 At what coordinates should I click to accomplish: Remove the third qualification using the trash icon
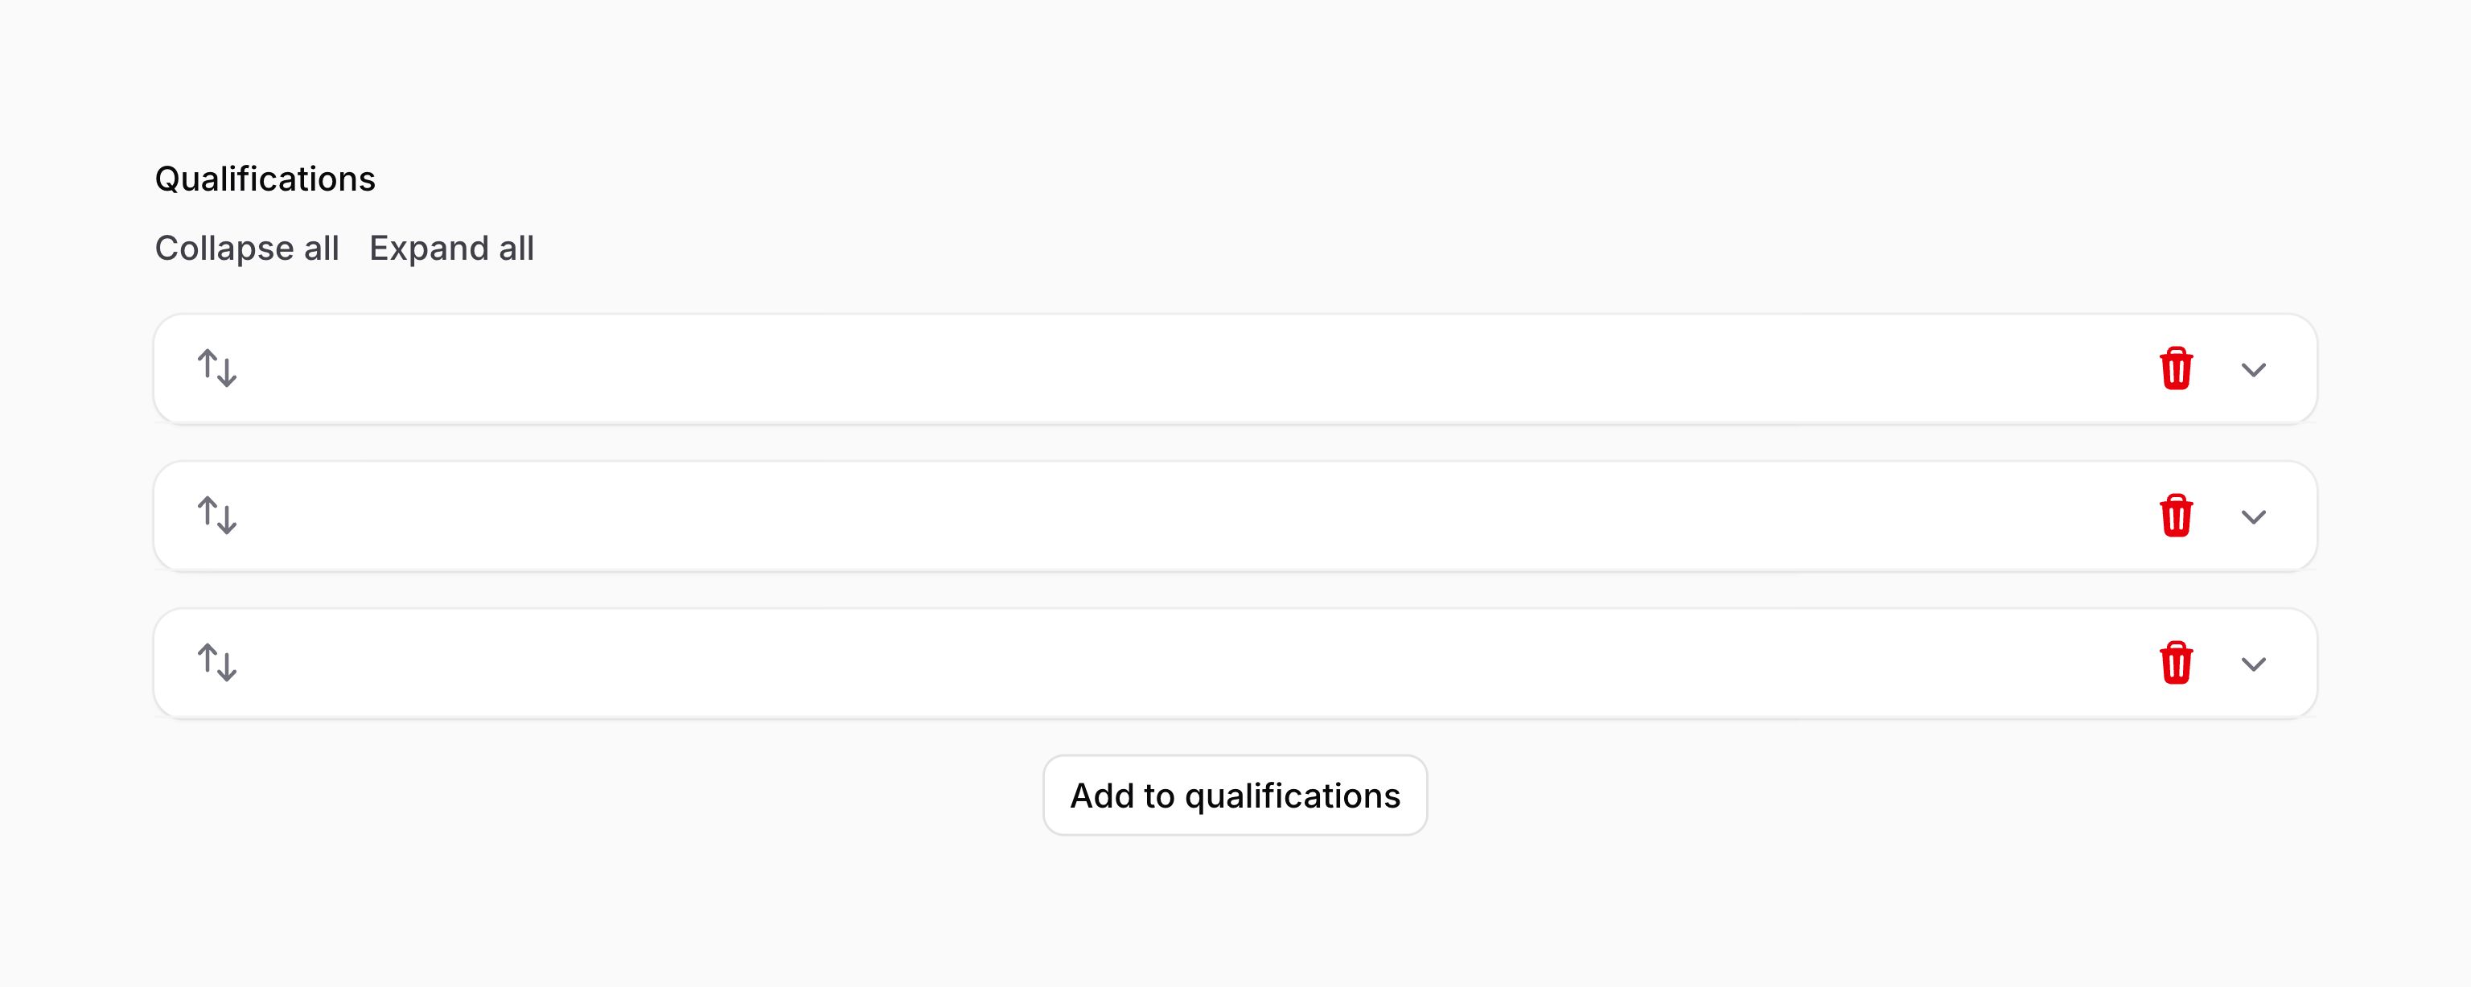(2176, 663)
